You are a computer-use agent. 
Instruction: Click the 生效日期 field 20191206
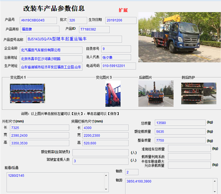[120, 20]
